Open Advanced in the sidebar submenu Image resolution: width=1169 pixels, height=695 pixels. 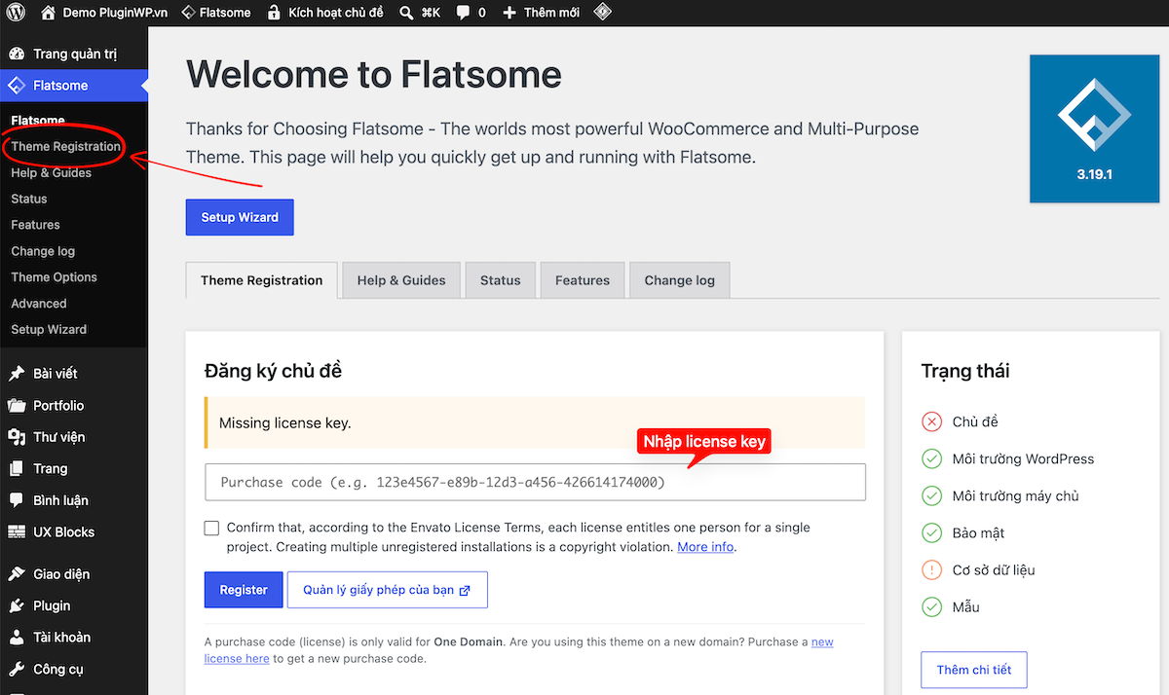pos(39,304)
